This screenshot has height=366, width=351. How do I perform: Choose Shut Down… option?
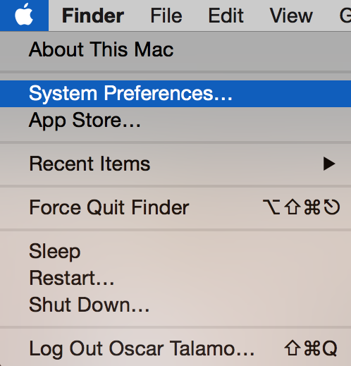175,305
